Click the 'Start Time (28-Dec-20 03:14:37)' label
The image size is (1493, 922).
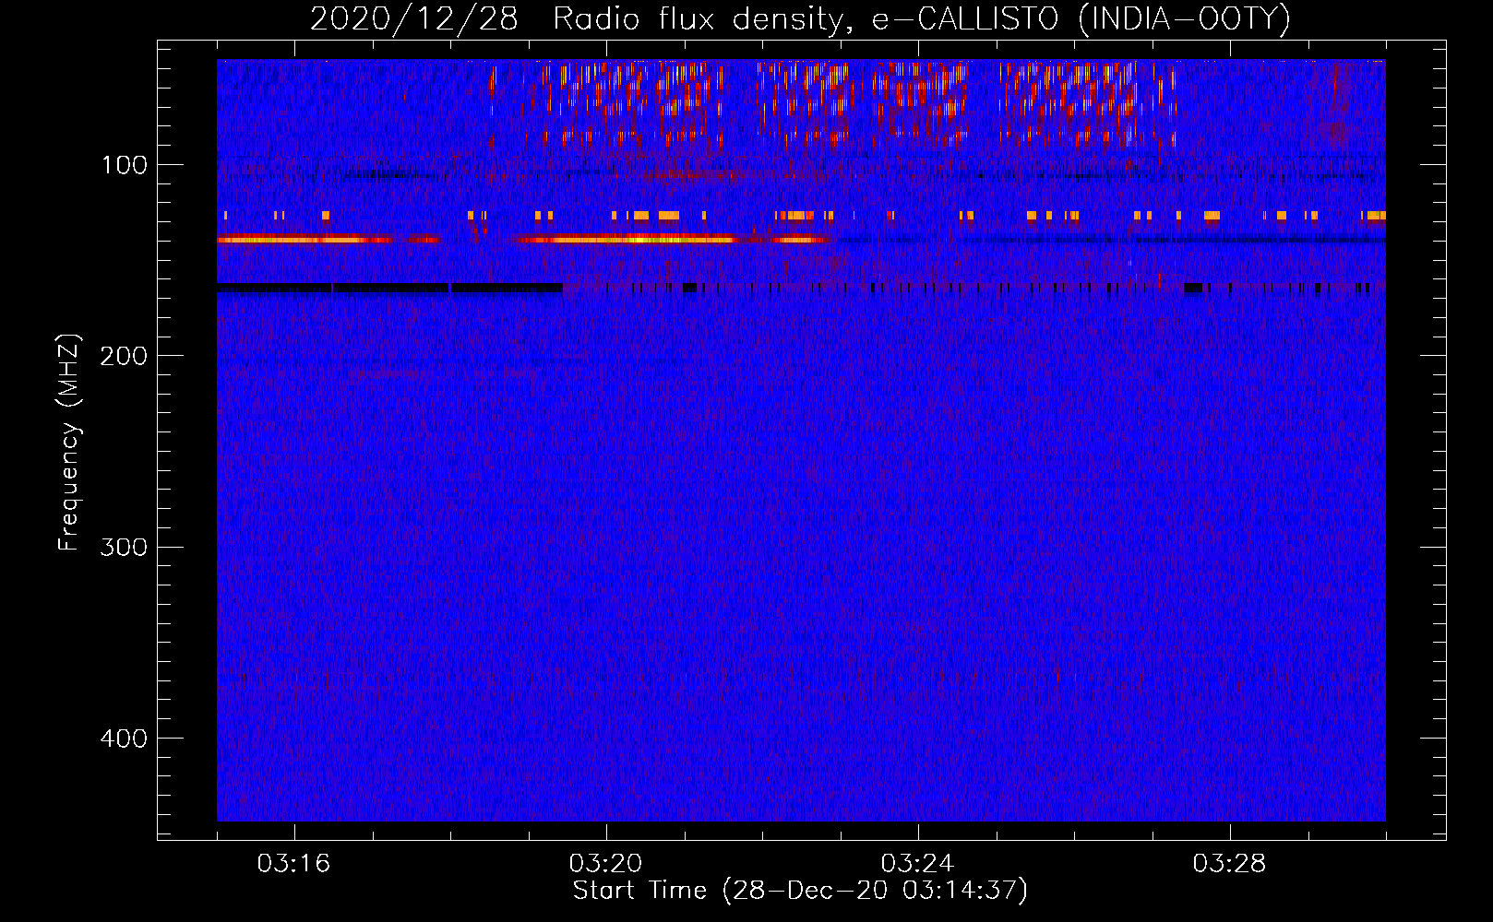[x=800, y=891]
